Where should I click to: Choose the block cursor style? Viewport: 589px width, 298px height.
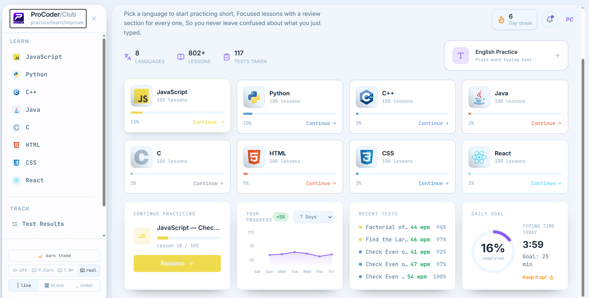[x=54, y=285]
